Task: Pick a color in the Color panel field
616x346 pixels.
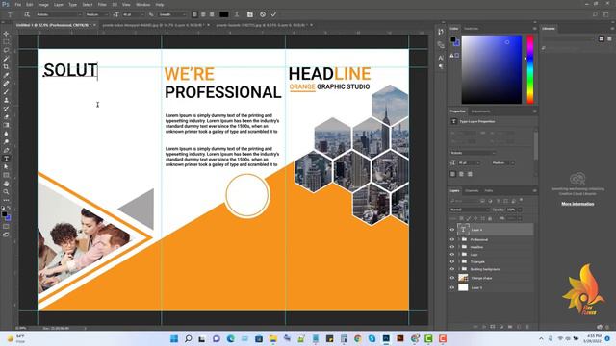Action: [492, 69]
